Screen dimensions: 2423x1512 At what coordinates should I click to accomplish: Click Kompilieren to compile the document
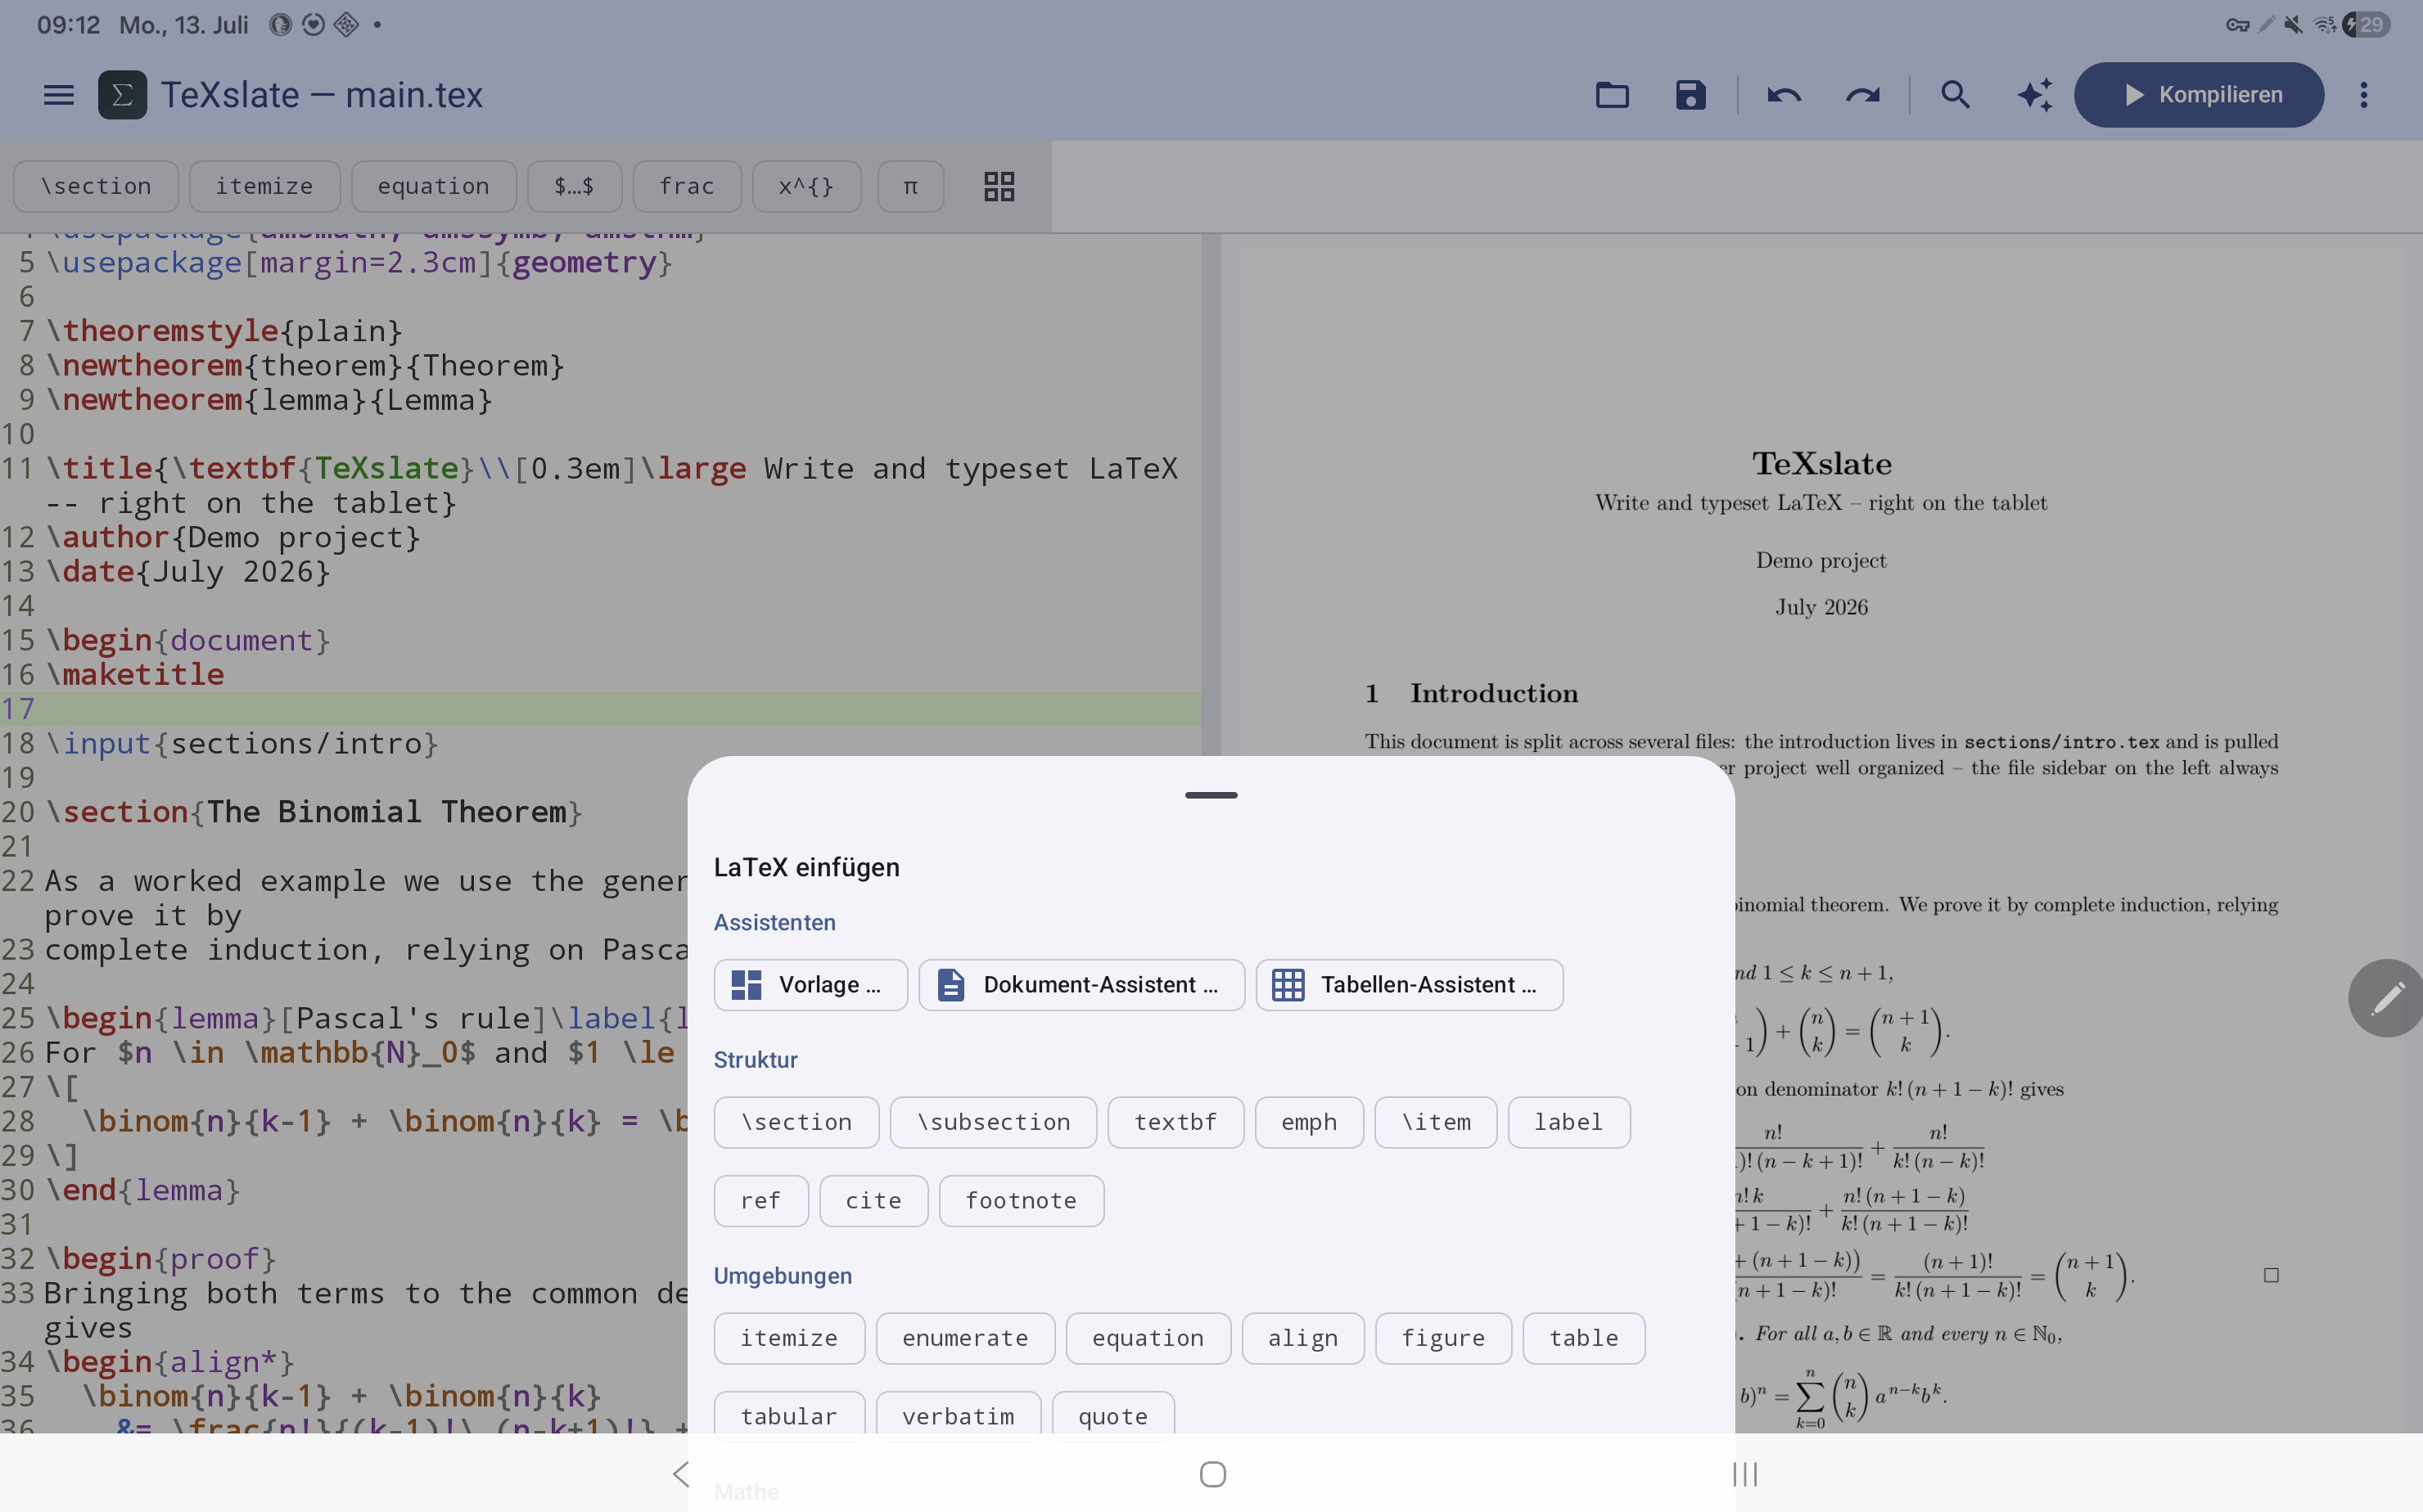click(2199, 95)
